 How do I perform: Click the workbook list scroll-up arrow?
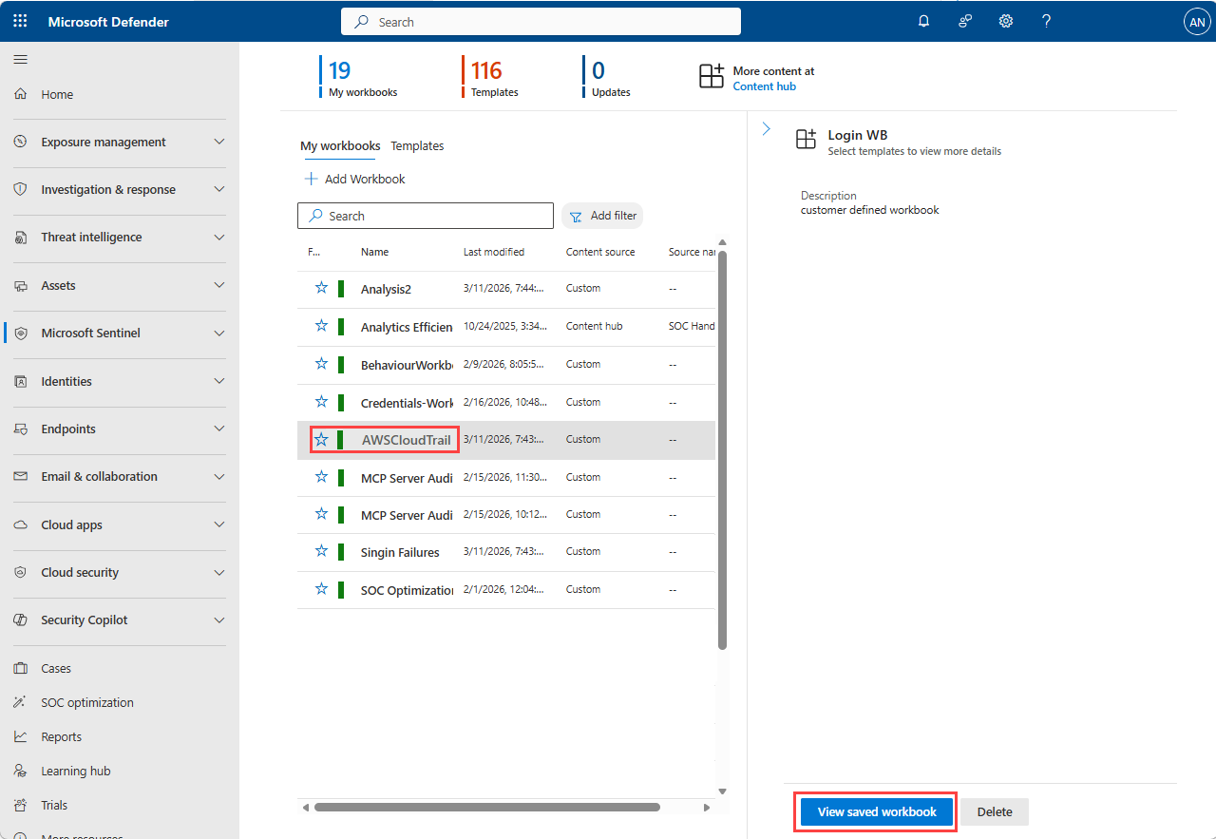coord(722,243)
